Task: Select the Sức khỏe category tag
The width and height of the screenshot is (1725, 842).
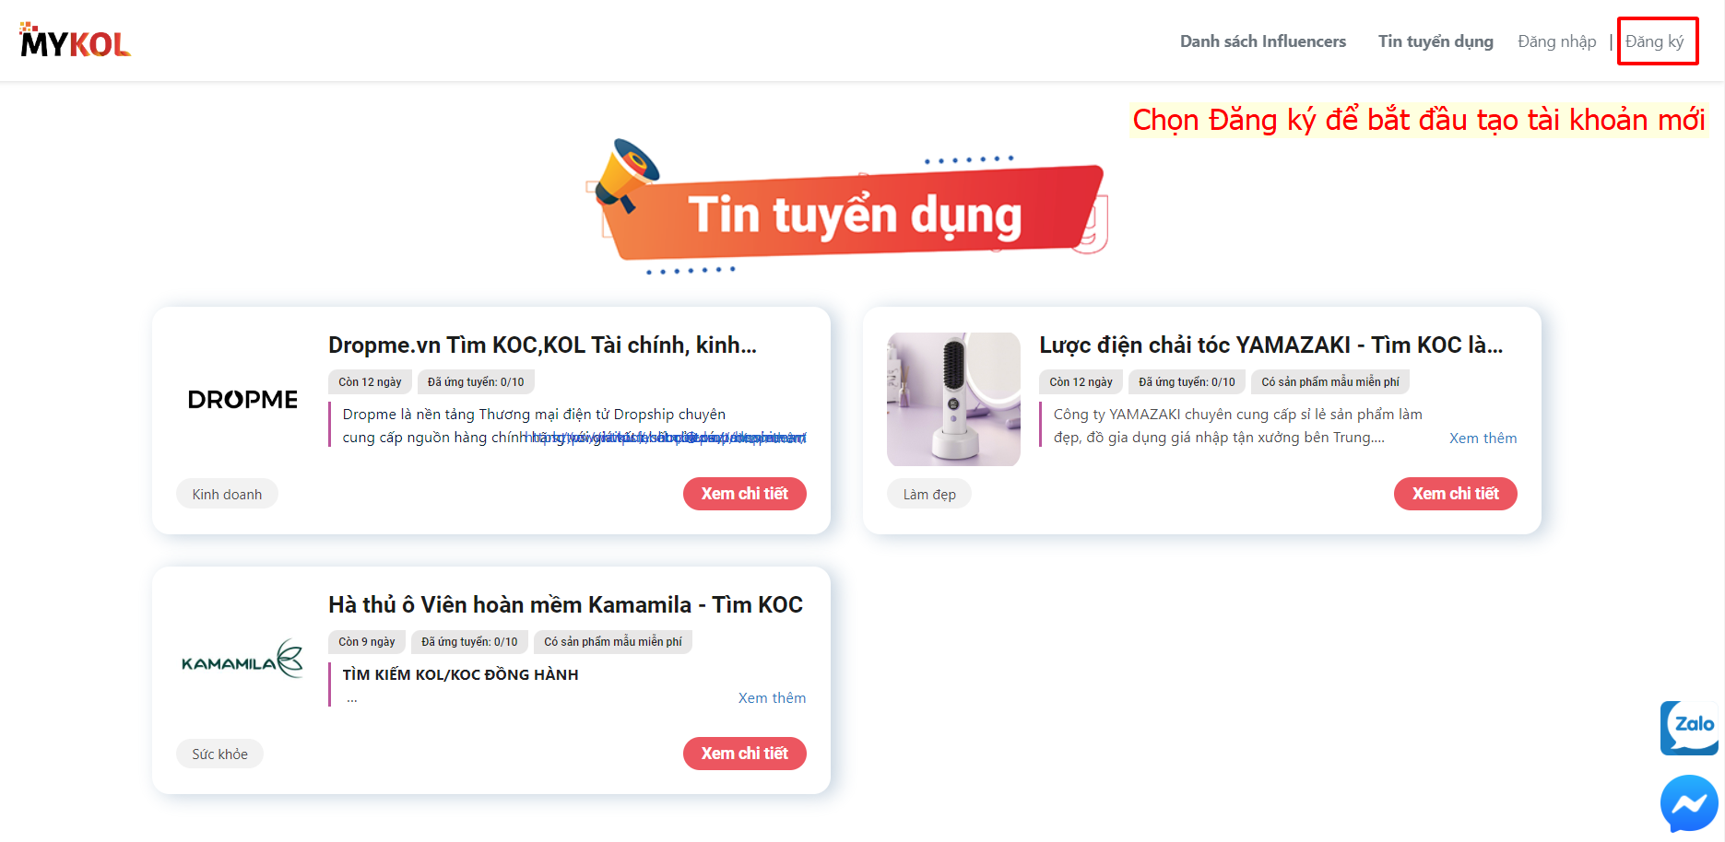Action: tap(219, 754)
